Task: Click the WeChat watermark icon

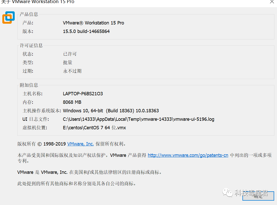Action: (227, 192)
